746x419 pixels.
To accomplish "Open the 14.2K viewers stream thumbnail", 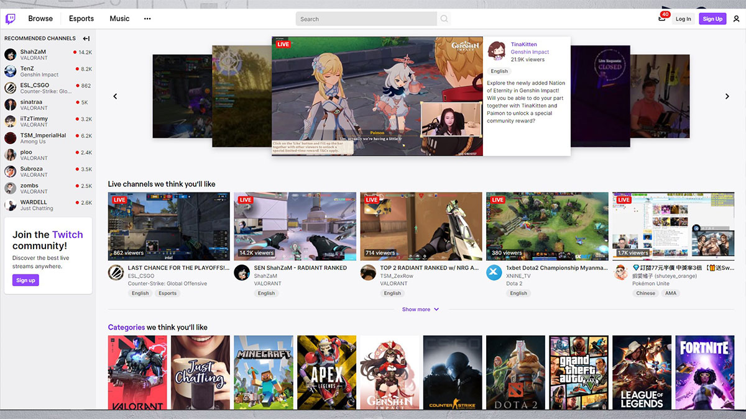I will click(295, 226).
